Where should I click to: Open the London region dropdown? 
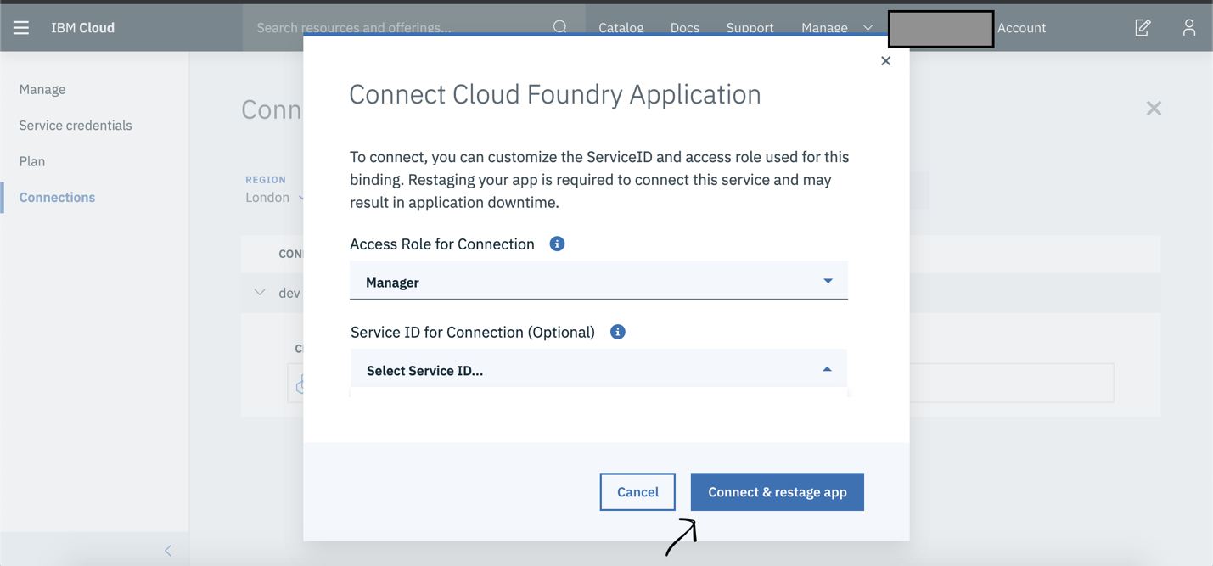point(275,197)
